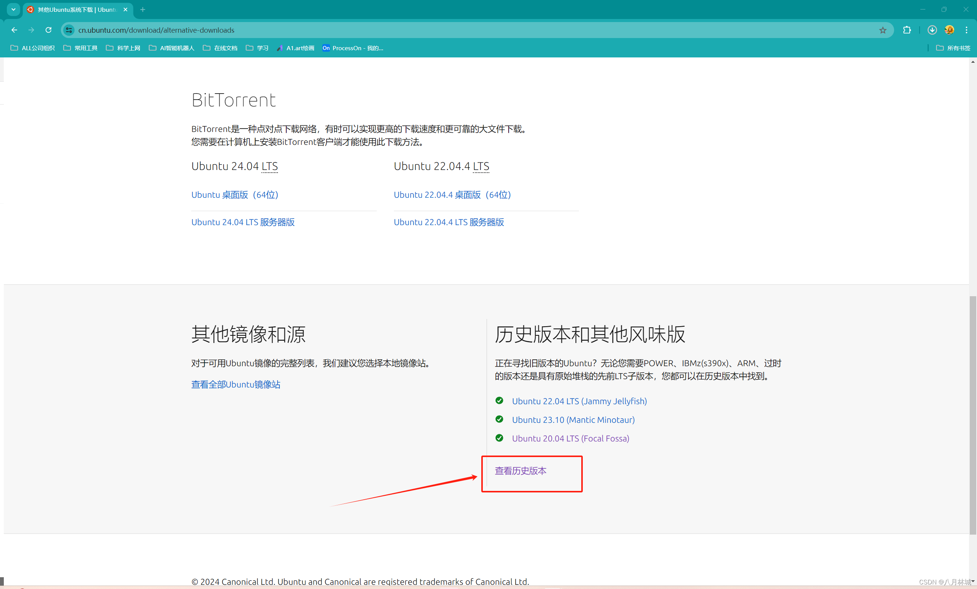Click the browser back arrow
977x589 pixels.
[x=14, y=30]
